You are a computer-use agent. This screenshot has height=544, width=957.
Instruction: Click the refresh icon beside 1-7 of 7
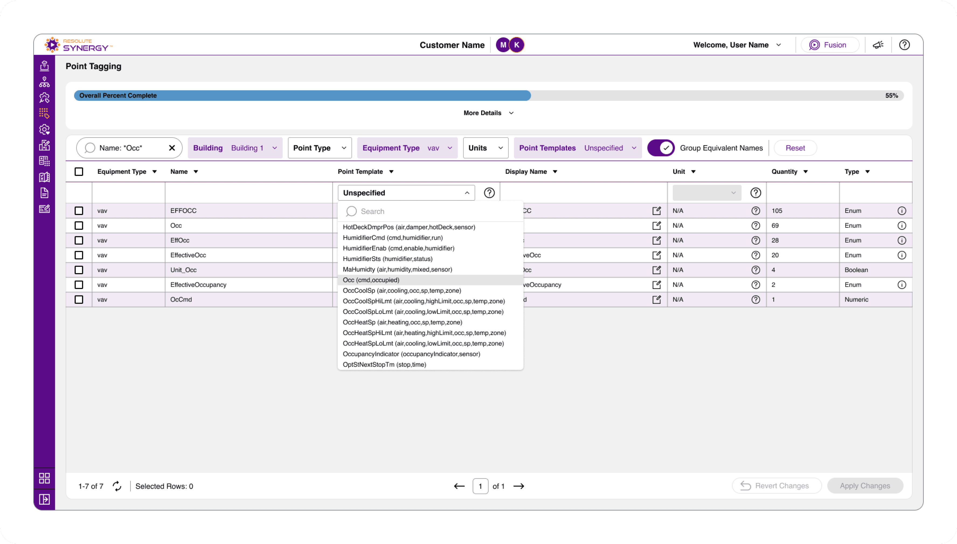(117, 486)
